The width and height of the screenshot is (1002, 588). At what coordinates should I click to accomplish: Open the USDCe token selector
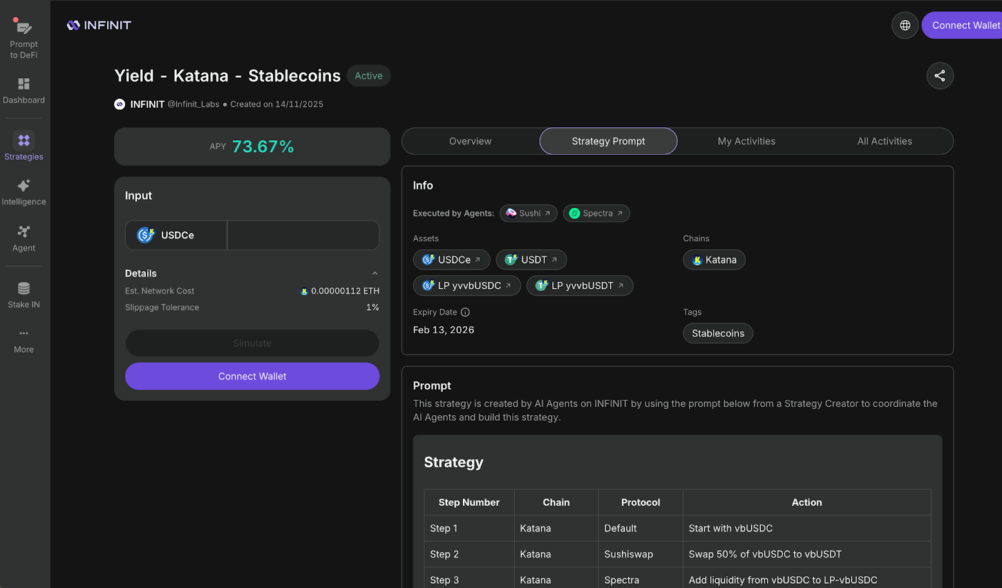pos(176,235)
